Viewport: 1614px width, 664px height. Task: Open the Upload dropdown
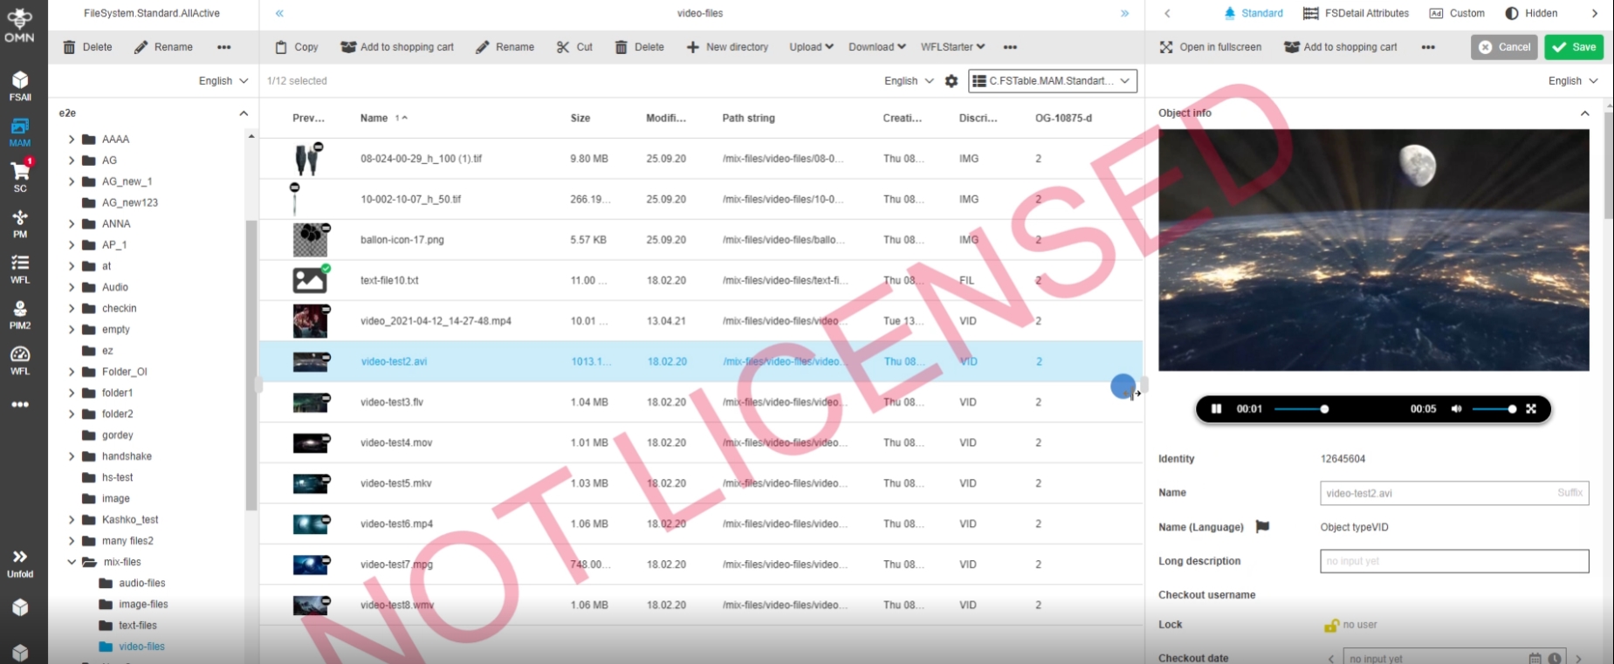click(811, 47)
